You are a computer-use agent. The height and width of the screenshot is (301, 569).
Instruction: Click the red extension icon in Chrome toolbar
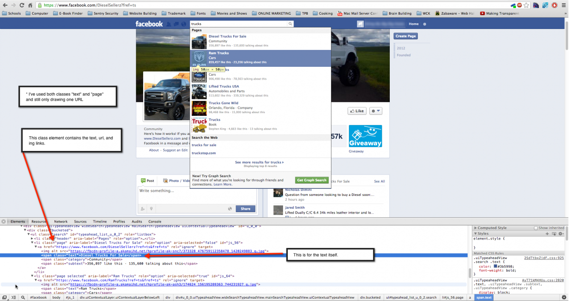[553, 5]
